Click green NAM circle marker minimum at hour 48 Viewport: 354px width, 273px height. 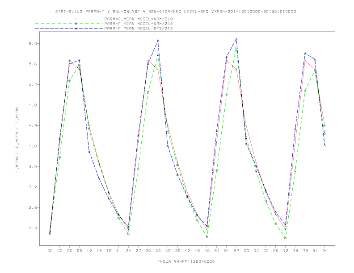(x=207, y=237)
